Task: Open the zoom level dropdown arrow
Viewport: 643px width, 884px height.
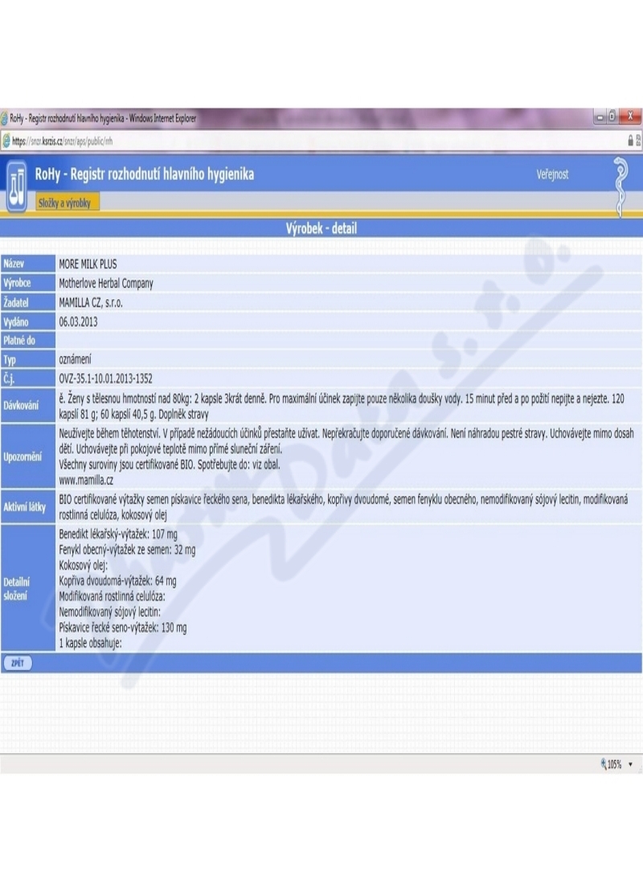Action: click(x=630, y=764)
